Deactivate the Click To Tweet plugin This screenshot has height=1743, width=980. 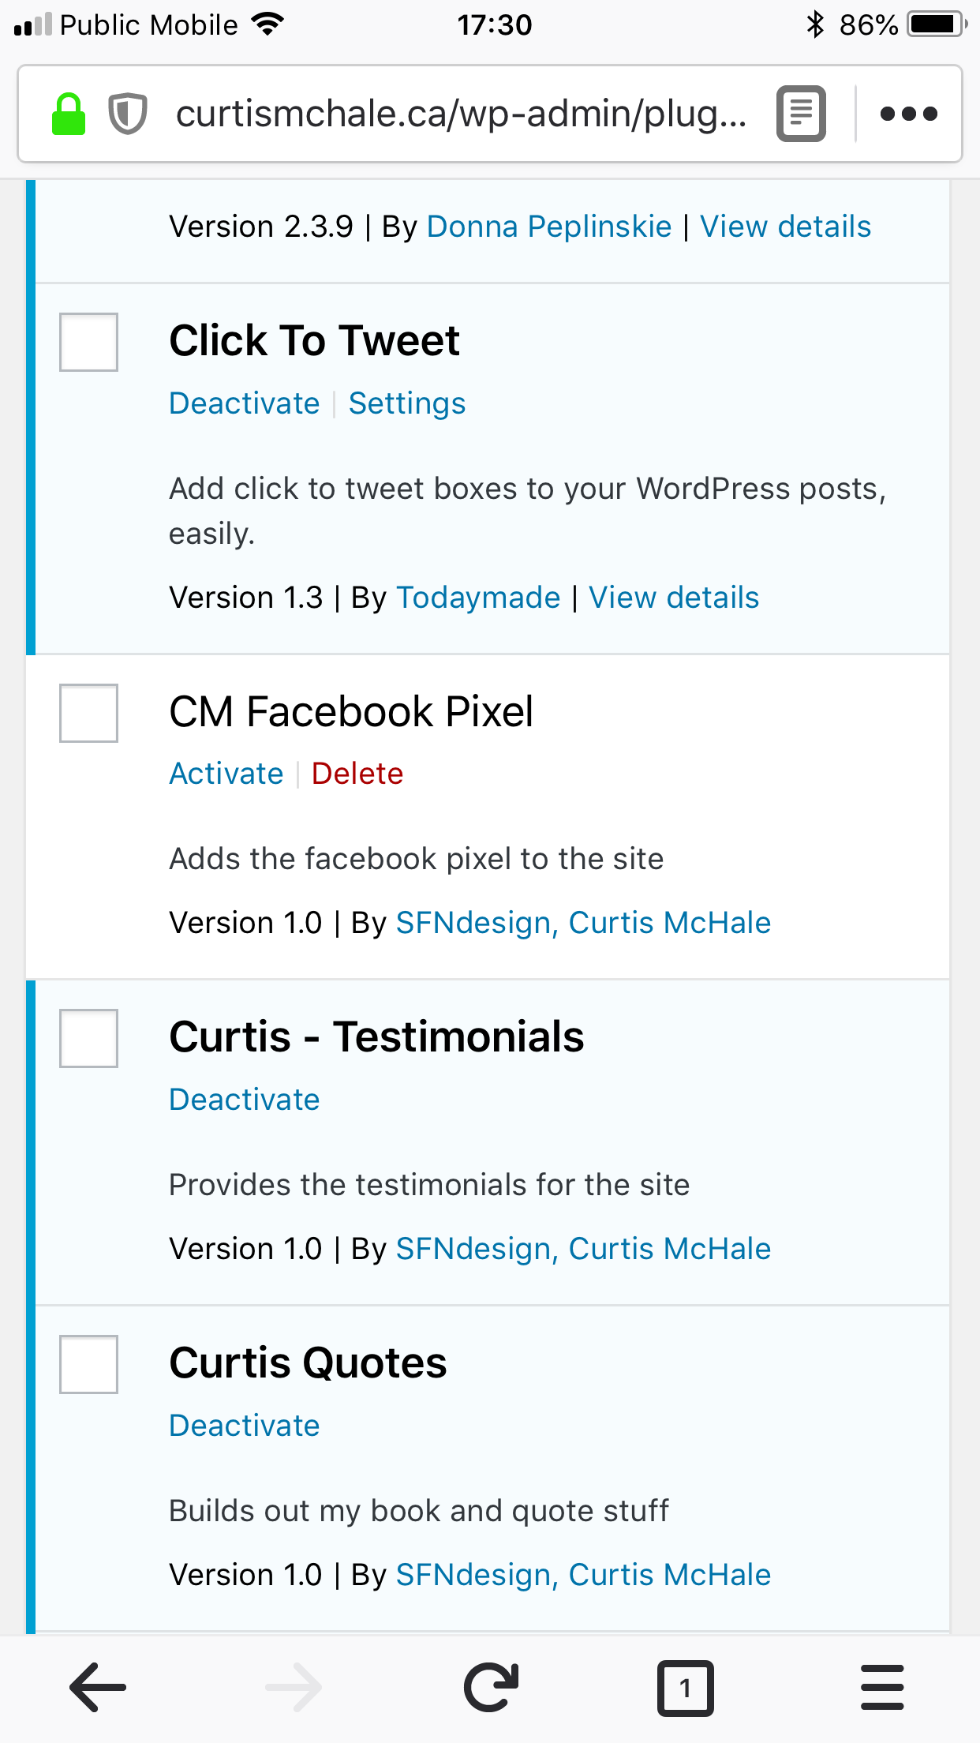click(245, 403)
